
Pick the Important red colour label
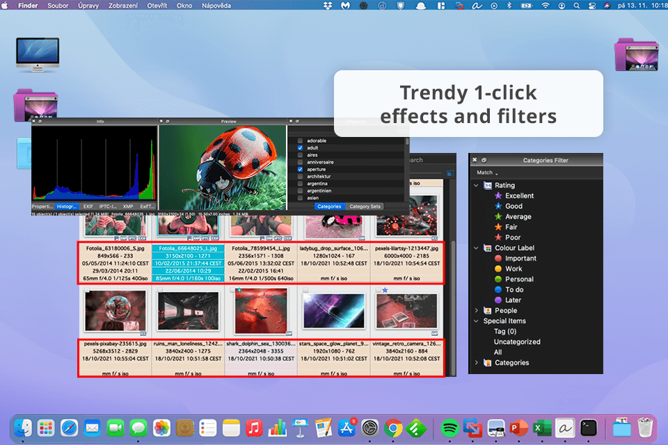tap(498, 259)
